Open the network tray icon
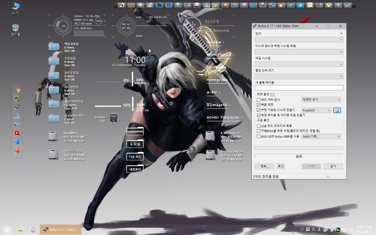The width and height of the screenshot is (376, 235). 325,230
